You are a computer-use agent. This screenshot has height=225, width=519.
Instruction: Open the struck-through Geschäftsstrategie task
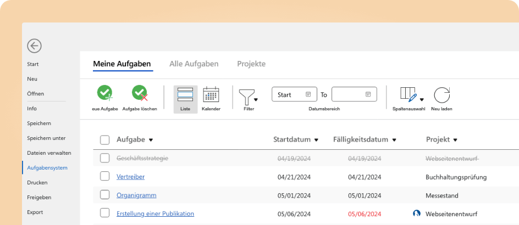142,158
